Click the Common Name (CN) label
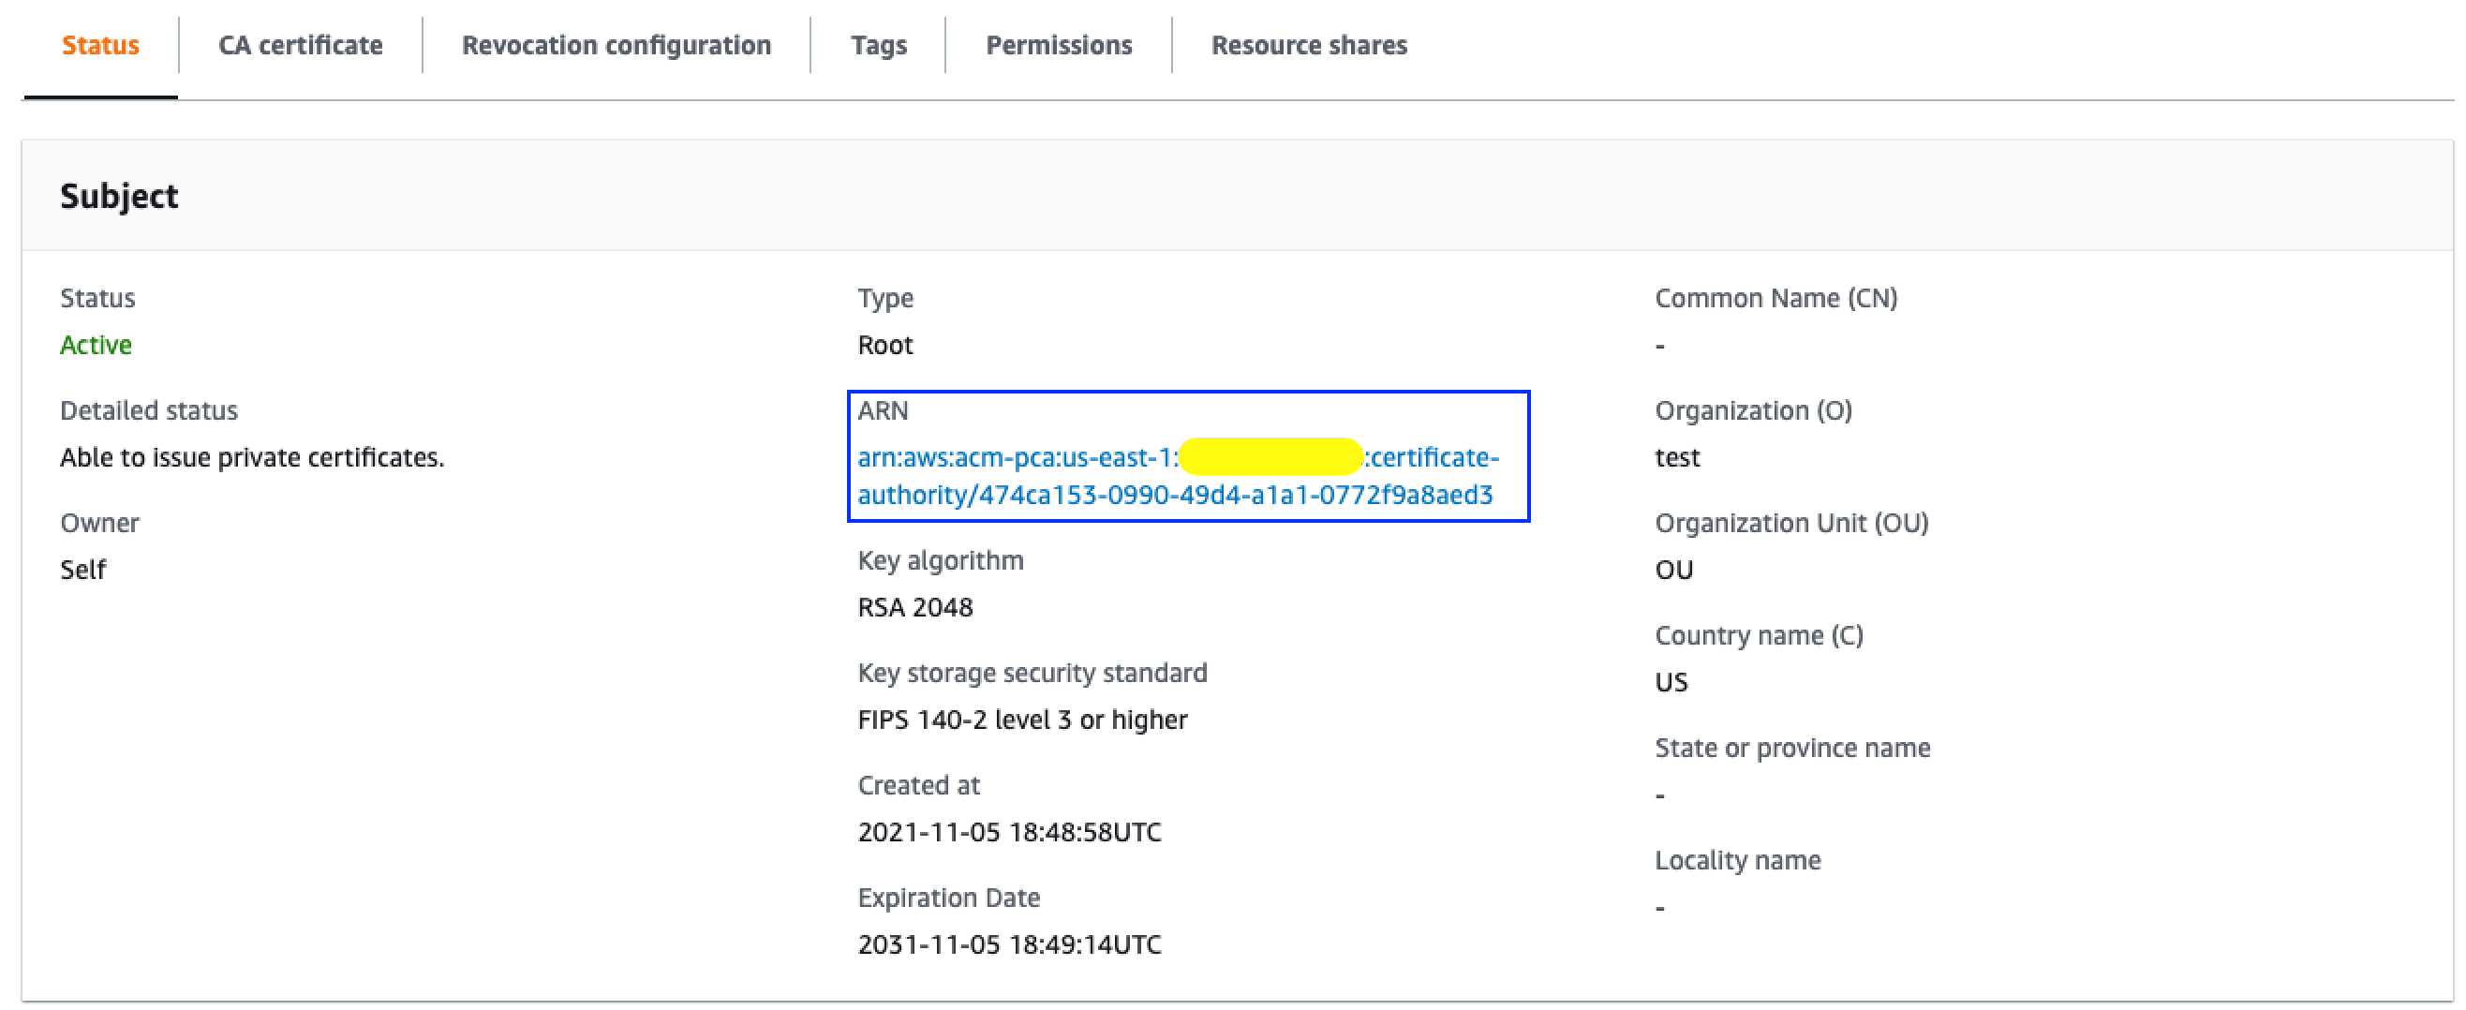 click(x=1775, y=299)
